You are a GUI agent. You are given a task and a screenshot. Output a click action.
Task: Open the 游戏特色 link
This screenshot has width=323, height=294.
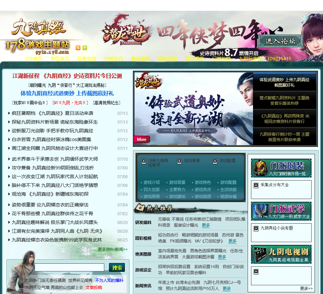tap(203, 183)
